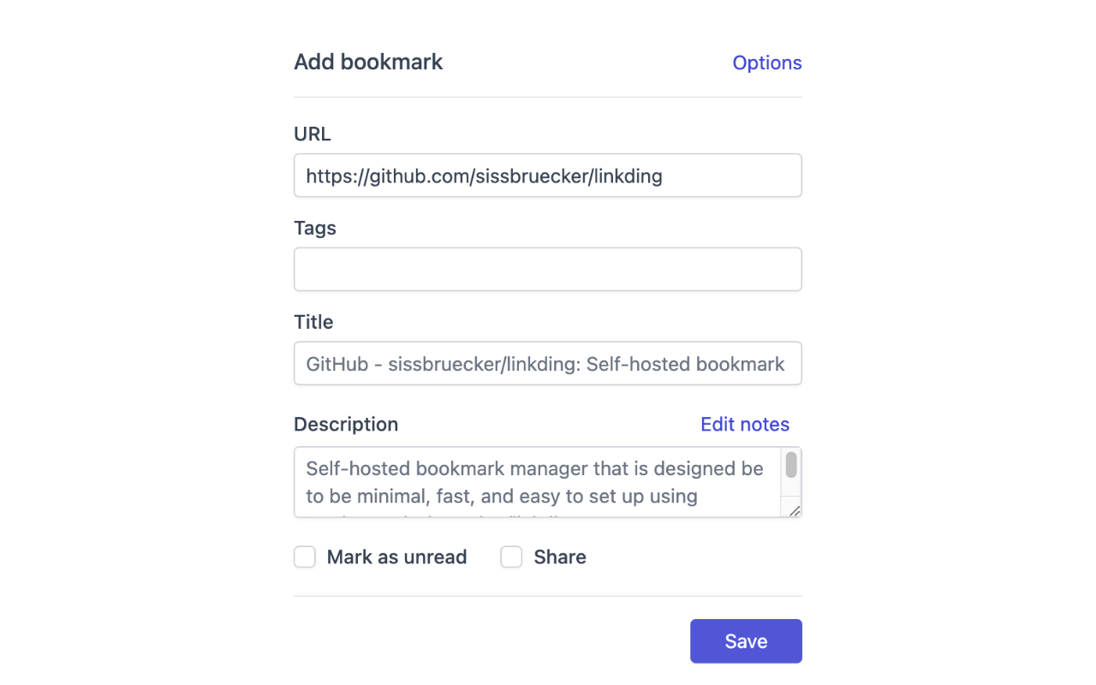Click the description scrollbar
The image size is (1096, 685).
tap(791, 467)
